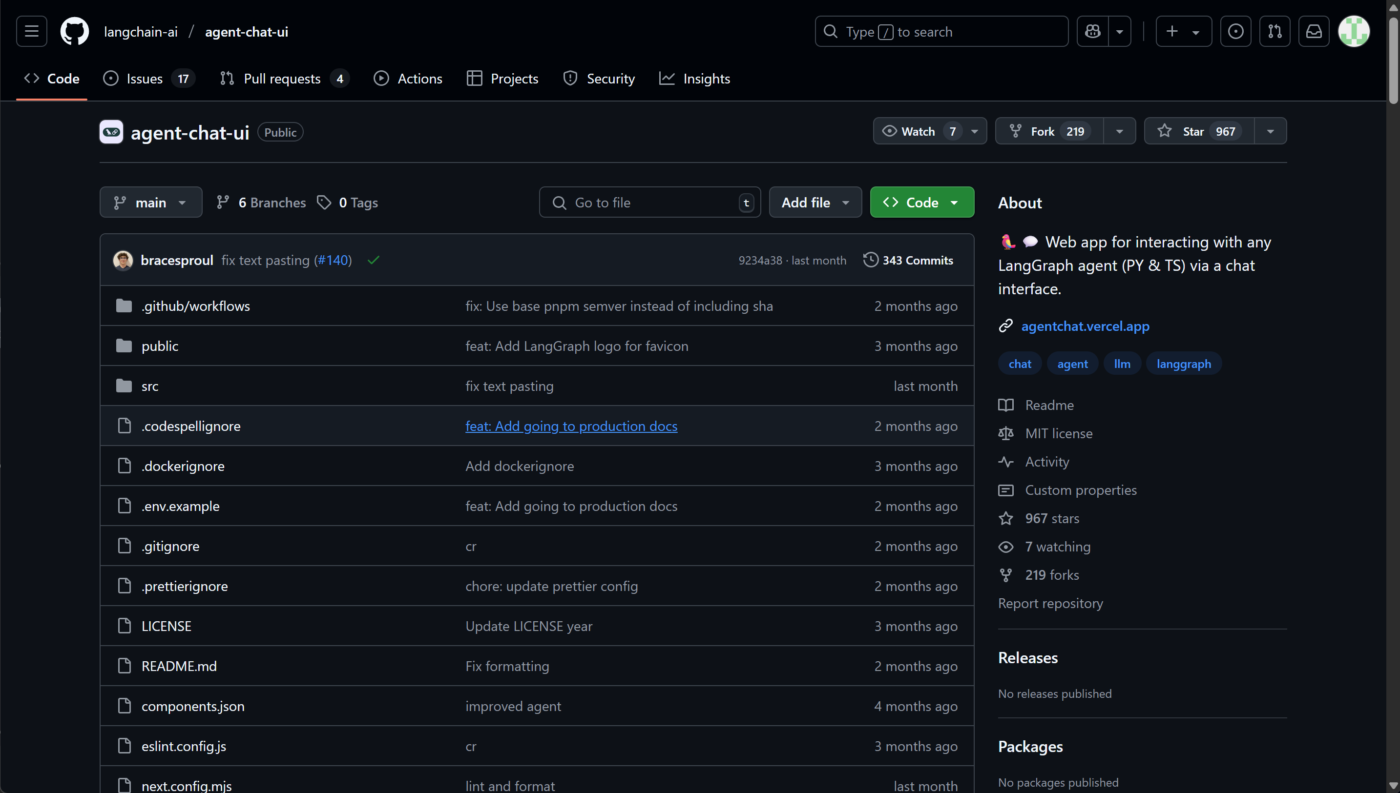This screenshot has height=793, width=1400.
Task: Open the README.md file
Action: point(179,666)
